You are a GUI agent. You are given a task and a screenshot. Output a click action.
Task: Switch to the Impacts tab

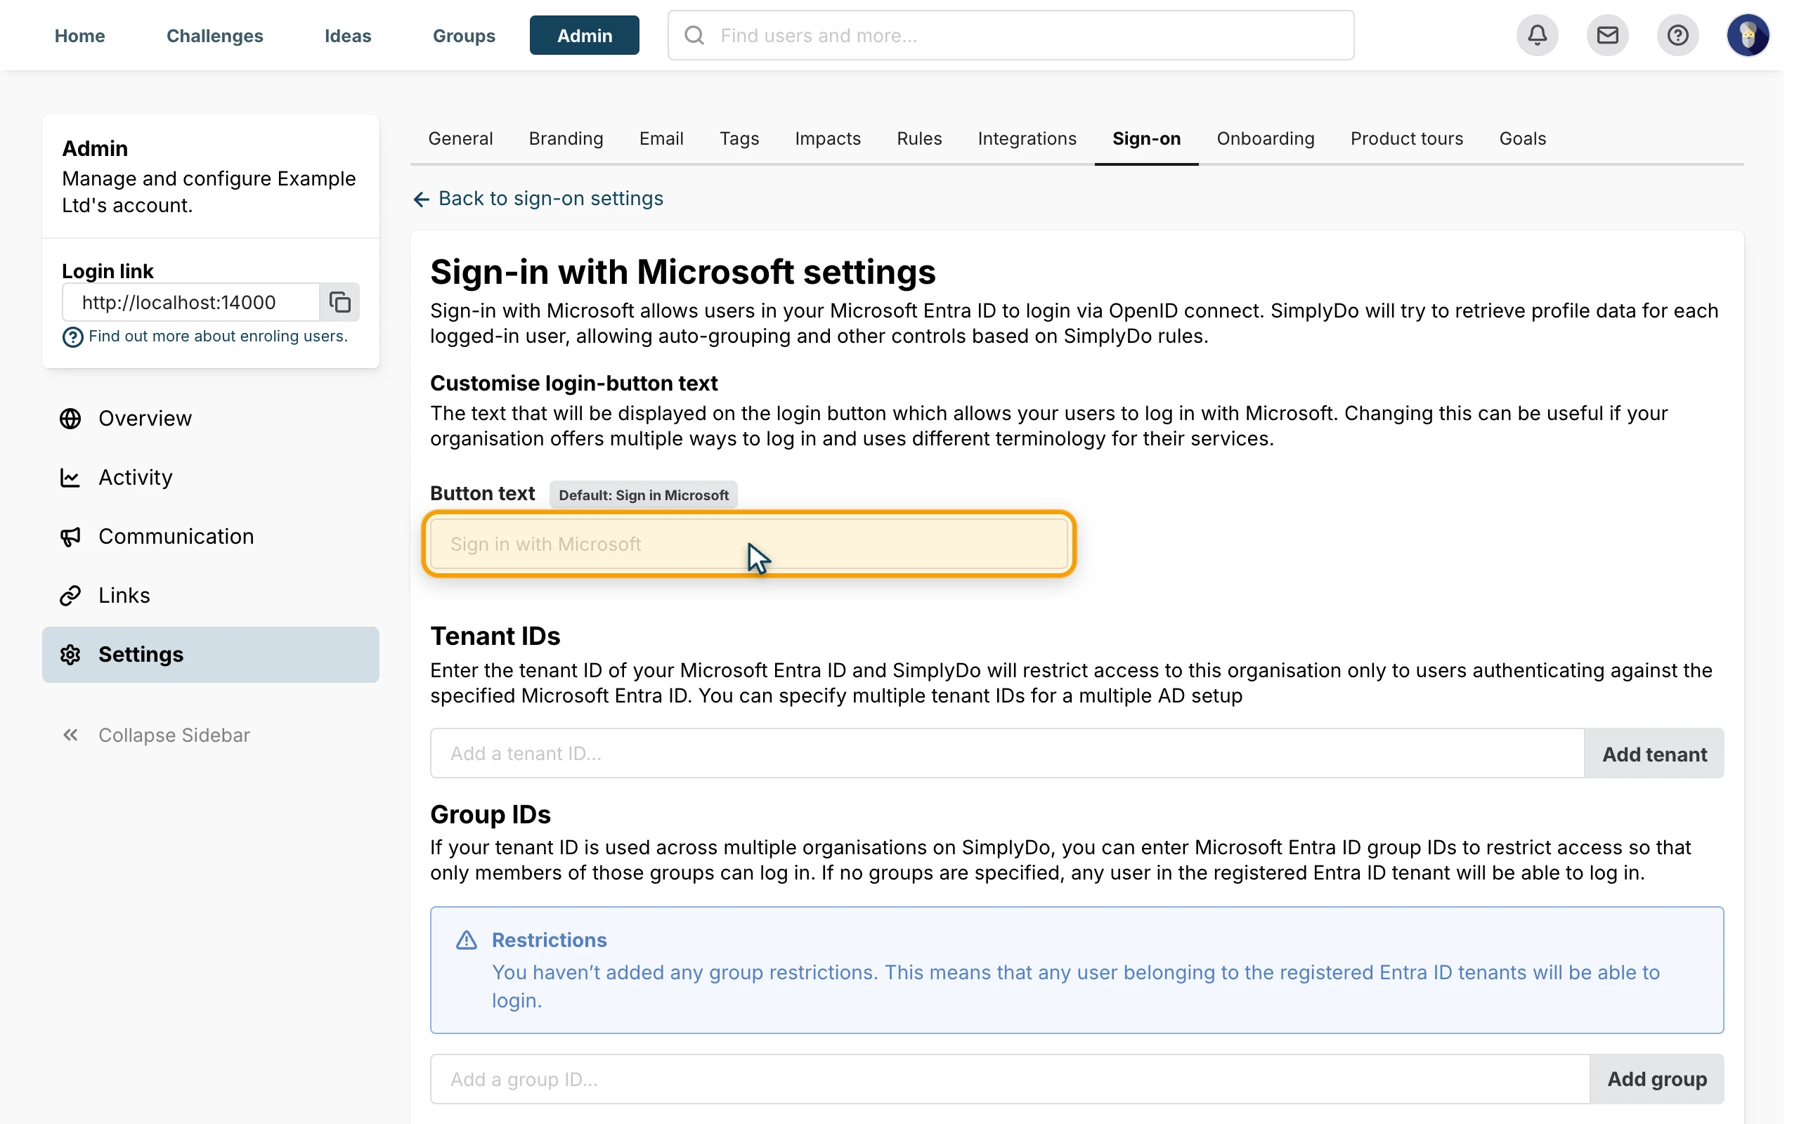pyautogui.click(x=827, y=139)
